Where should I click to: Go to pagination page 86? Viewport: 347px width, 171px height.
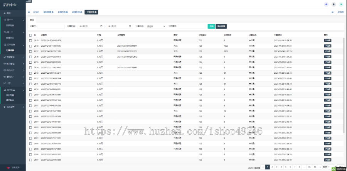(x=315, y=167)
